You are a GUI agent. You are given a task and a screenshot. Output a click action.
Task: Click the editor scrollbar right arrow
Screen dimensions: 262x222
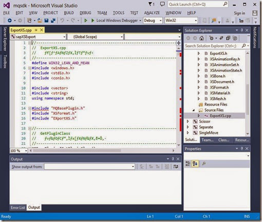click(174, 151)
